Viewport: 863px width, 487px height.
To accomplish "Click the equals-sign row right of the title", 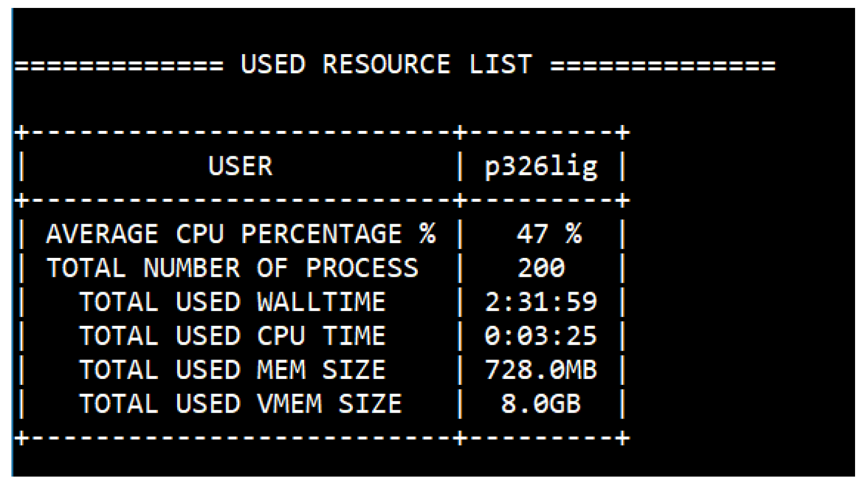I will 663,65.
